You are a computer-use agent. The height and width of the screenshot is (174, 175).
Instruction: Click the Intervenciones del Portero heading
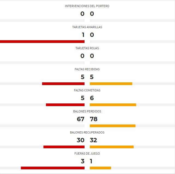point(87,6)
